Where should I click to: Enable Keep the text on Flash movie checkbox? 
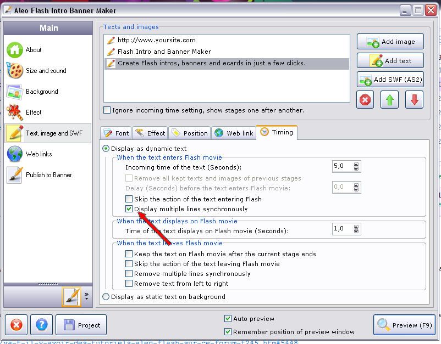(x=129, y=254)
